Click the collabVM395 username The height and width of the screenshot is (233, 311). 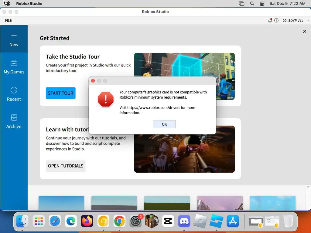coord(293,20)
